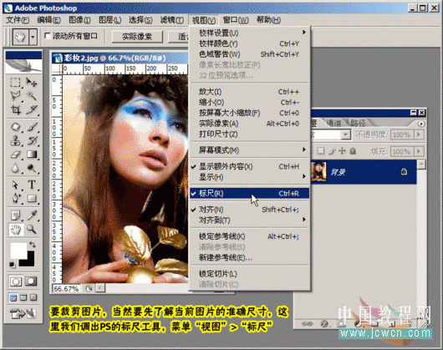Toggle lock all in Layers panel
Image resolution: width=443 pixels, height=350 pixels.
tap(353, 151)
